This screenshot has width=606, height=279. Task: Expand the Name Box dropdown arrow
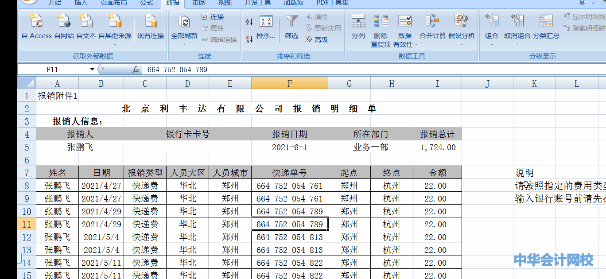click(92, 70)
